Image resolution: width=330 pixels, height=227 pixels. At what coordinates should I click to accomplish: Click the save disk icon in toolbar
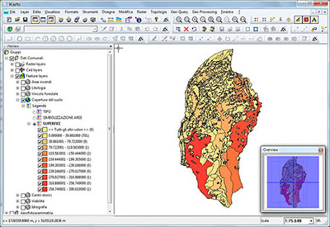click(x=25, y=20)
